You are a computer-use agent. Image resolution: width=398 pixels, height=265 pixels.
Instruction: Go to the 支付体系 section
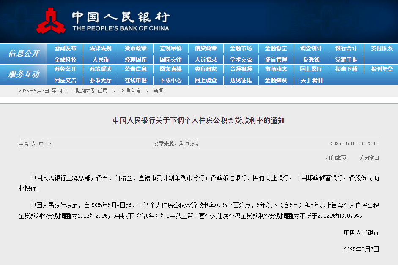(382, 49)
